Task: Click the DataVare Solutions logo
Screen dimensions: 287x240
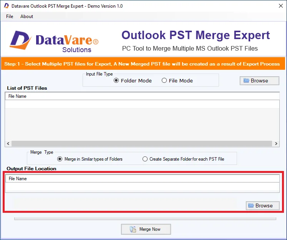Action: click(54, 42)
